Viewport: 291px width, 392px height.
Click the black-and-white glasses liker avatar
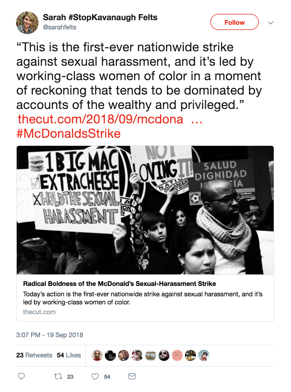coord(110,355)
